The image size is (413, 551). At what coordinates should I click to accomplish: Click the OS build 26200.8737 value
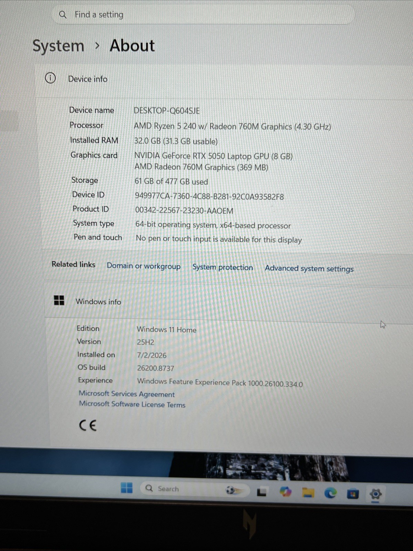click(x=156, y=368)
